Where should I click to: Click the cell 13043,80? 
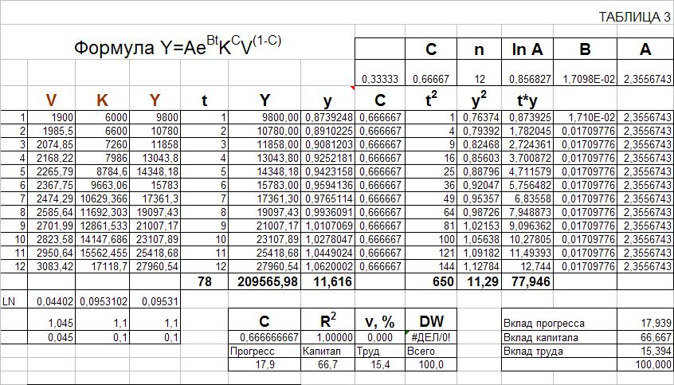point(265,159)
